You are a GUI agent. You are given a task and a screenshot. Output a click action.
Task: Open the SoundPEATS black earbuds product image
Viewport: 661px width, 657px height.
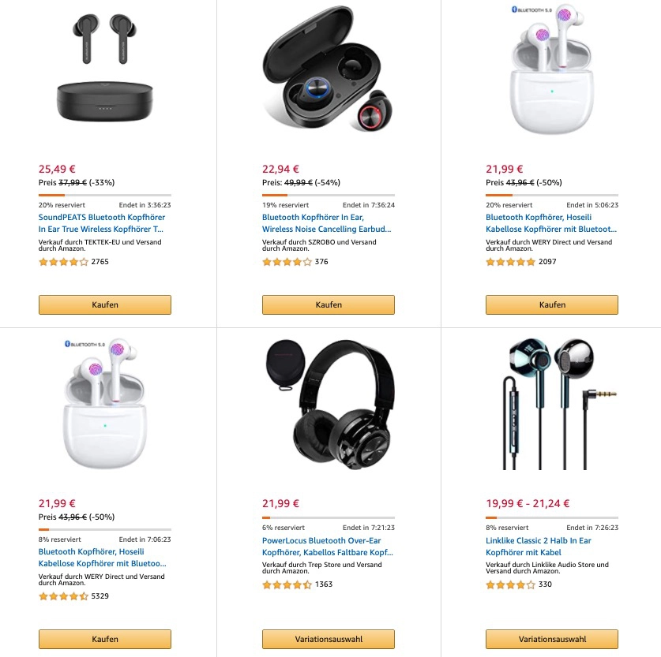coord(105,67)
